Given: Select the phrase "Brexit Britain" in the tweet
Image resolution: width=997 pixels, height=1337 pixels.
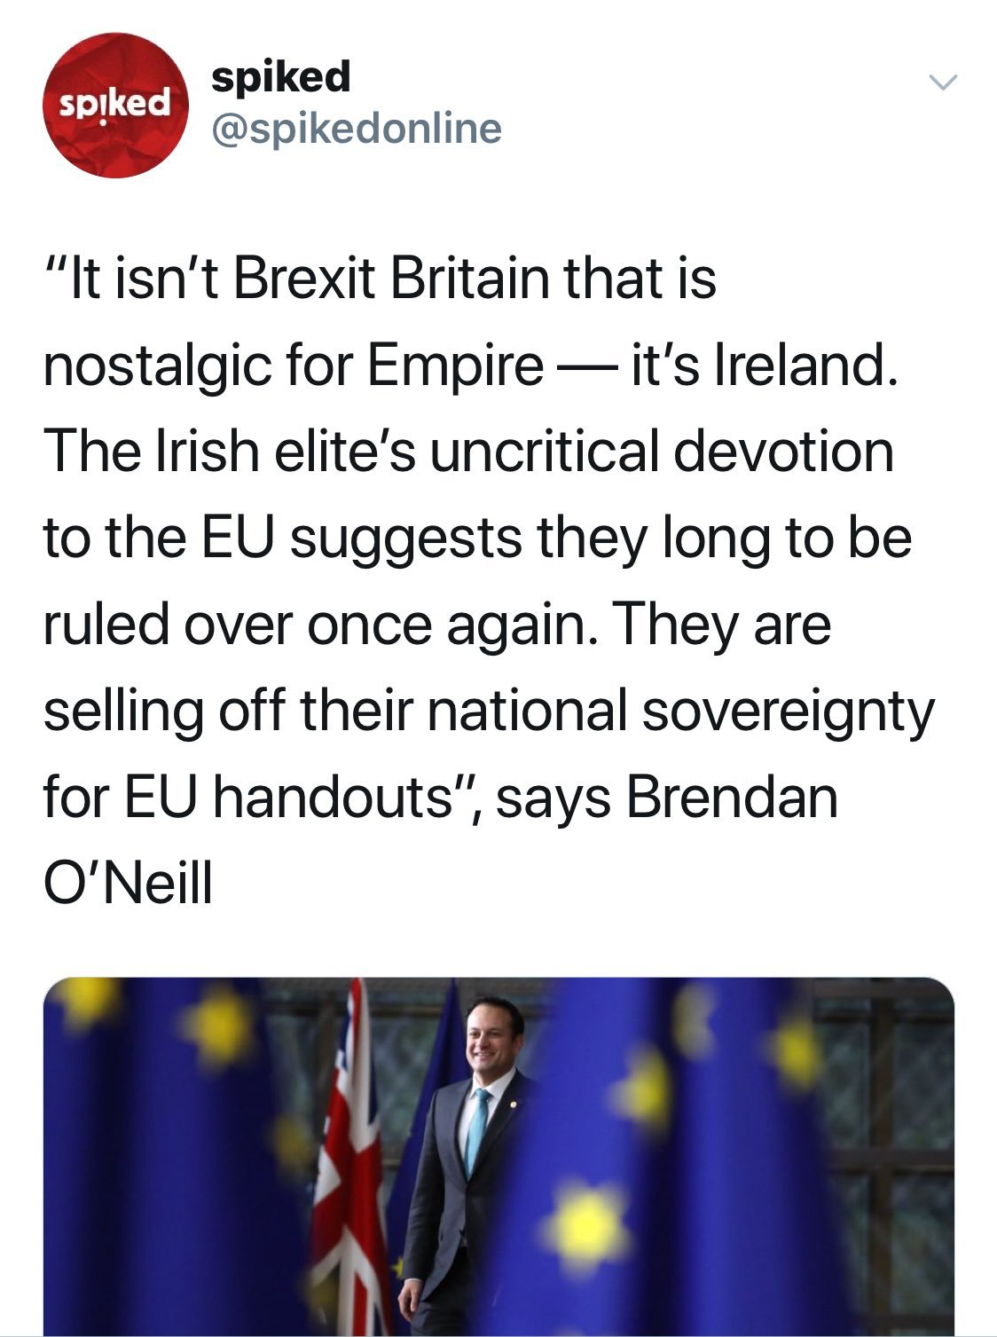Looking at the screenshot, I should point(393,278).
